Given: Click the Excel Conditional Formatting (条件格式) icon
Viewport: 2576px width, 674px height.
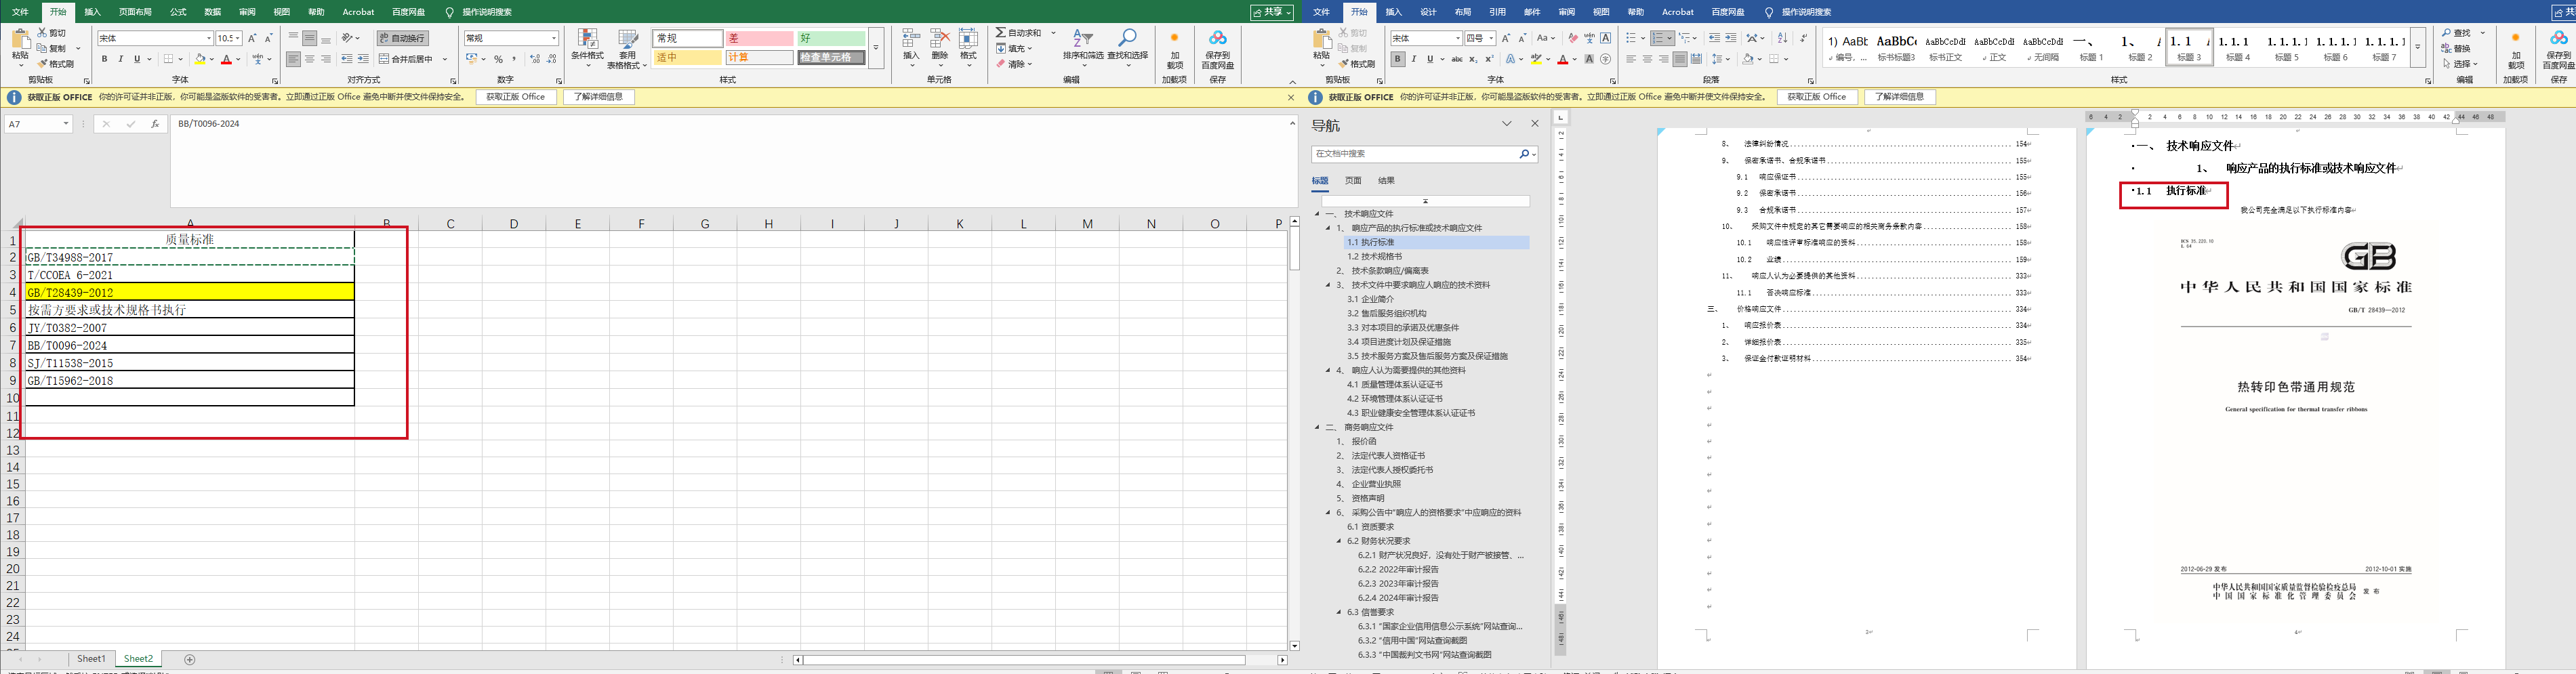Looking at the screenshot, I should [587, 40].
